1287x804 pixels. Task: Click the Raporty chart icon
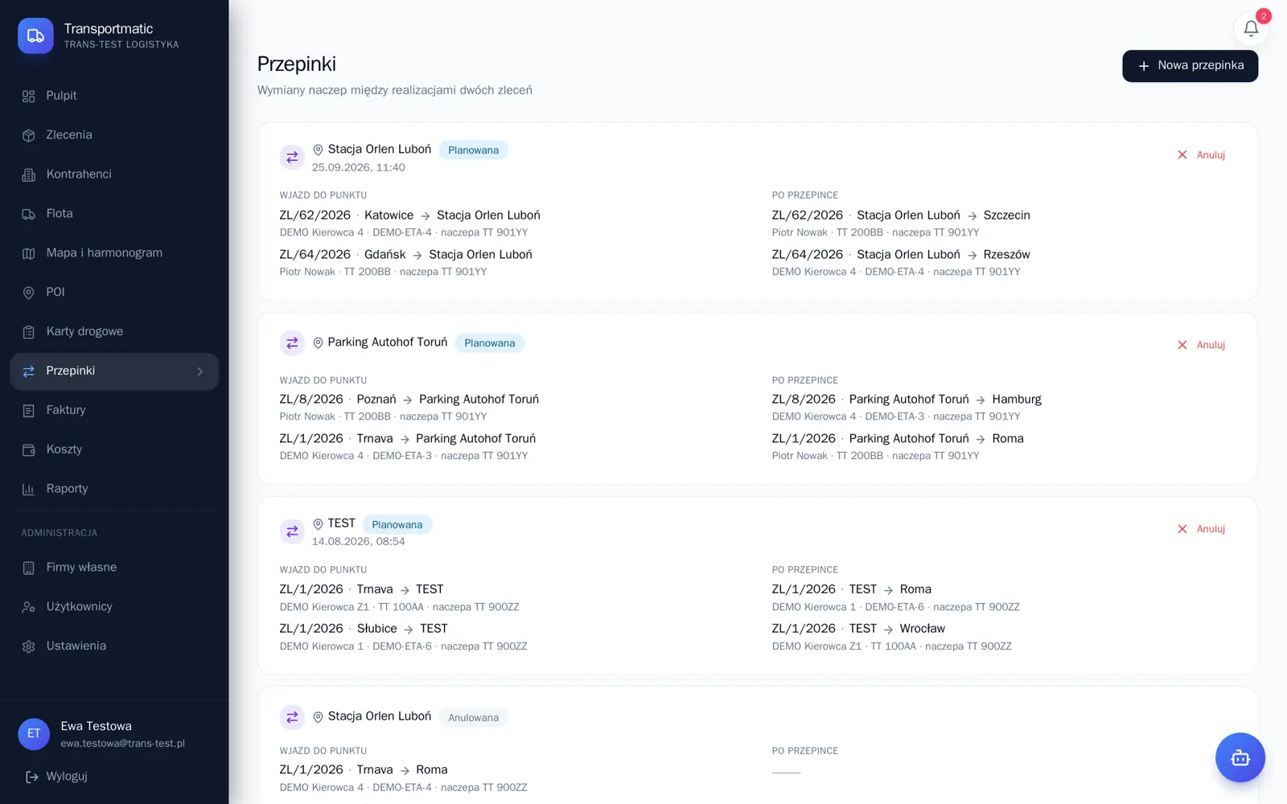pyautogui.click(x=29, y=490)
